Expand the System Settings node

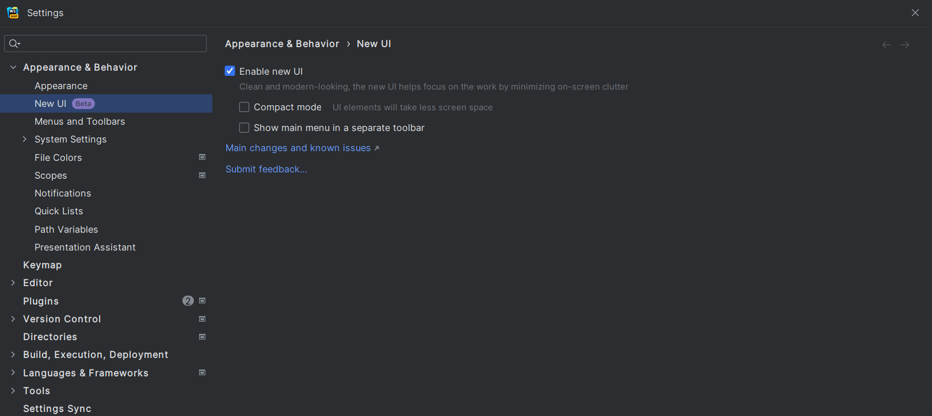pyautogui.click(x=25, y=139)
